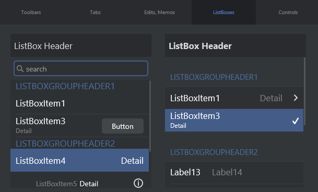Click Detail subtitle under left ListBoxItem3

click(23, 131)
